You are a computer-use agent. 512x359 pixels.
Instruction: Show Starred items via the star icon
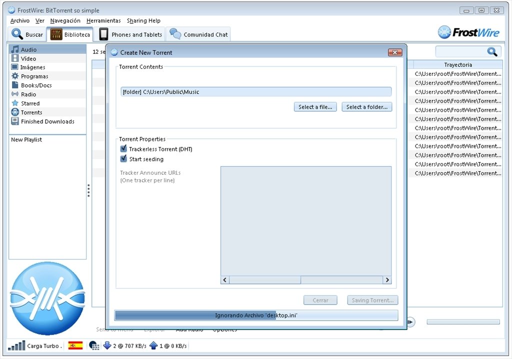coord(15,103)
